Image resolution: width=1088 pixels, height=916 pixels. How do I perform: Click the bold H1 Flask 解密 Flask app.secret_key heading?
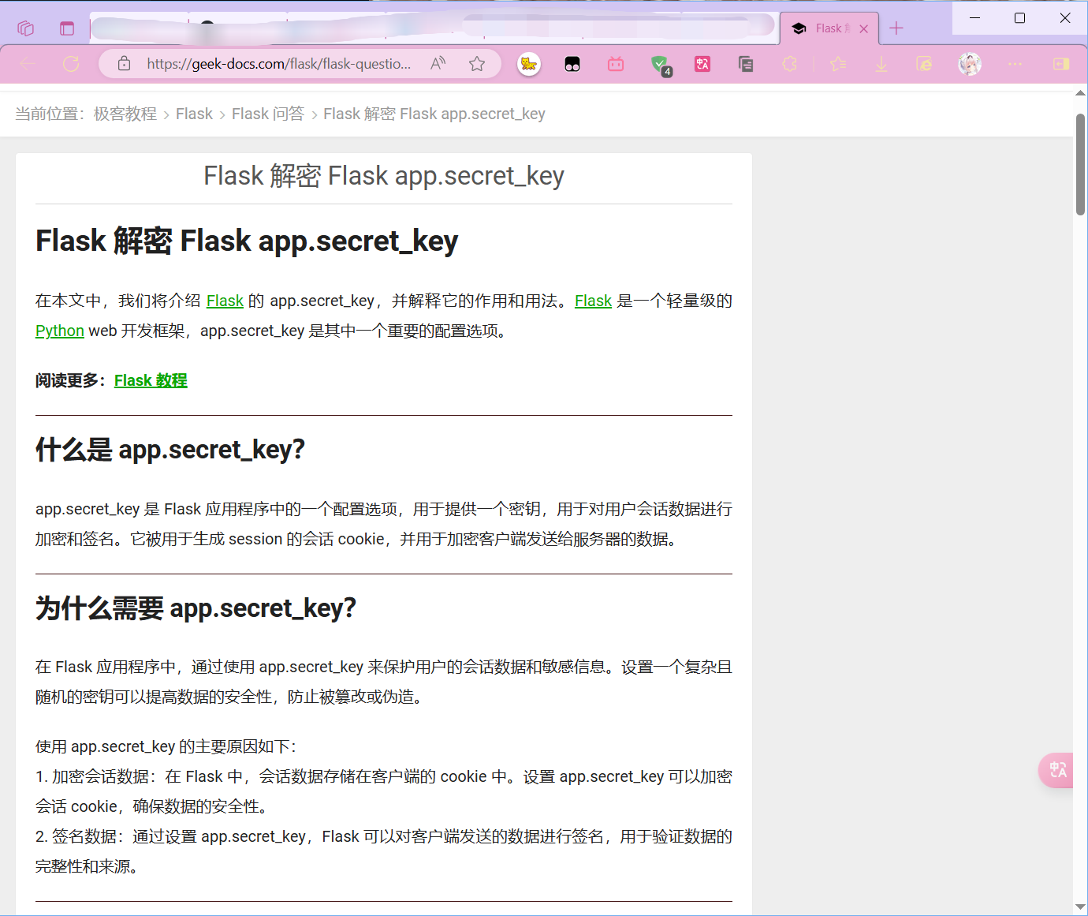click(x=247, y=241)
